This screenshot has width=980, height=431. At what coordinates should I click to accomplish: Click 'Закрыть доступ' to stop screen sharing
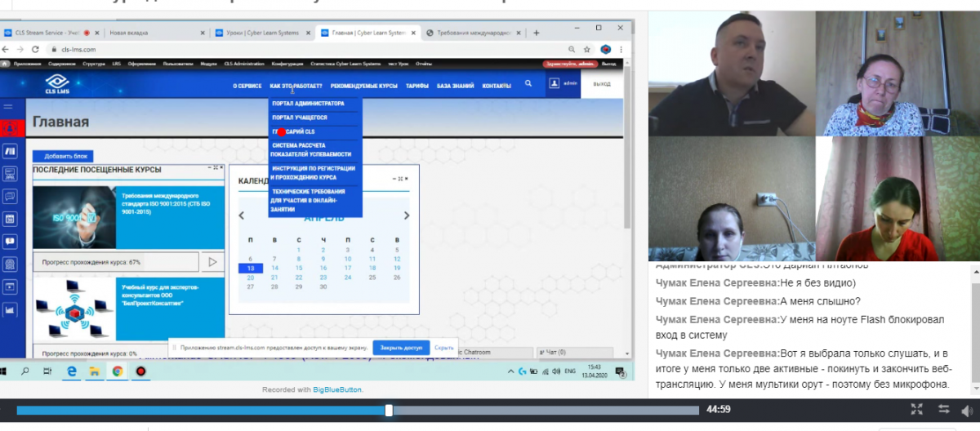[x=401, y=348]
